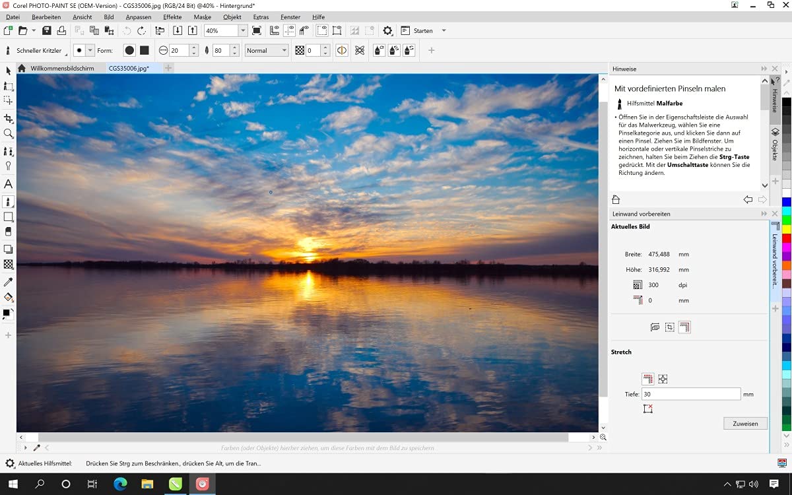Click the Tiefe input field

coord(691,394)
